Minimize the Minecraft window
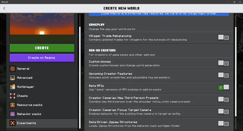The height and width of the screenshot is (131, 243). 228,2
